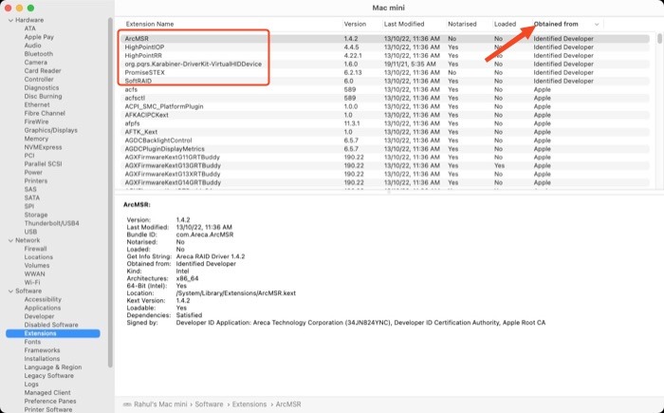Select the highlighted Extensions sidebar item
The image size is (664, 413).
coord(53,333)
